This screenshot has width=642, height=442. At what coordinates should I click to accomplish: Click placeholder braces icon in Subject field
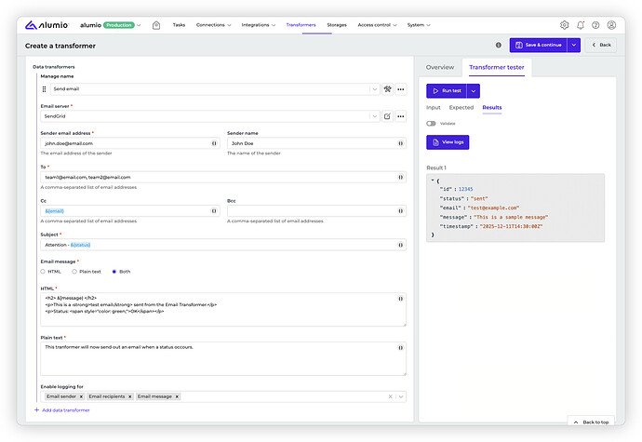tap(400, 245)
